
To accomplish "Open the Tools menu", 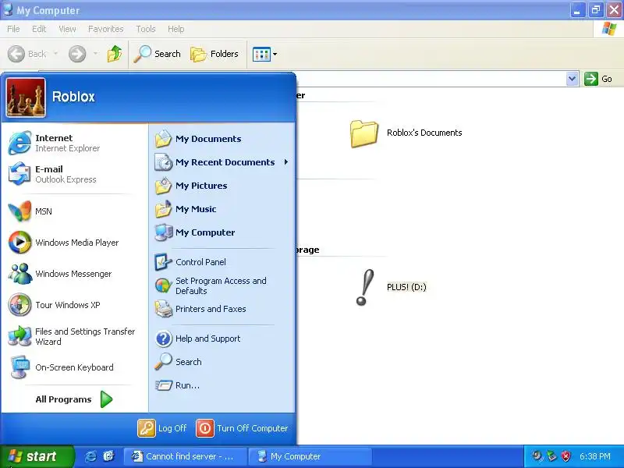I will pos(146,29).
